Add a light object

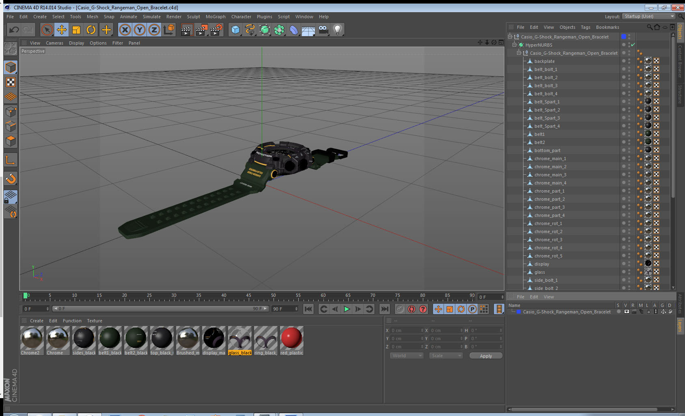click(338, 30)
